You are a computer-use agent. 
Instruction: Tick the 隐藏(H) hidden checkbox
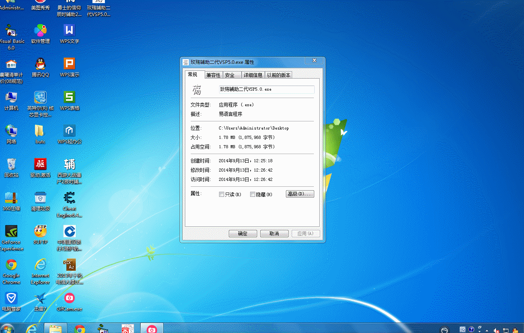coord(252,195)
